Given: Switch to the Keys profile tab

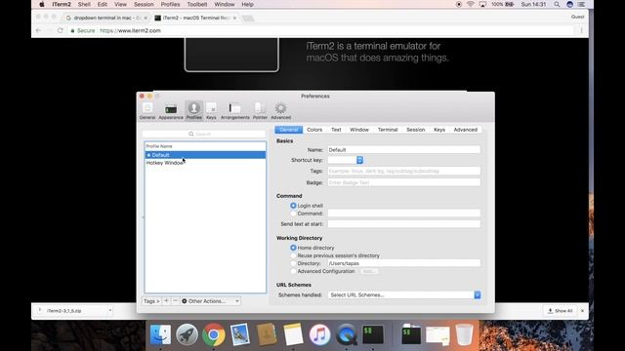Looking at the screenshot, I should click(439, 130).
